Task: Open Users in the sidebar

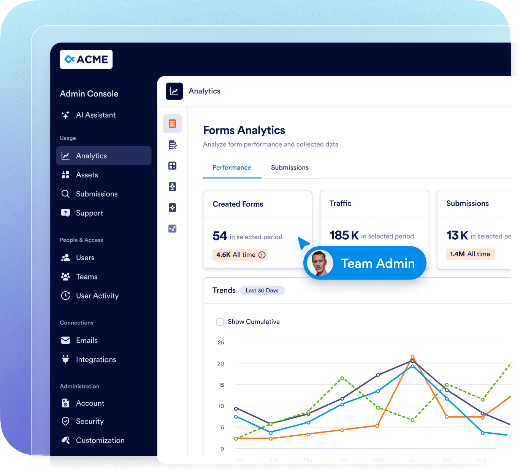Action: pos(85,258)
